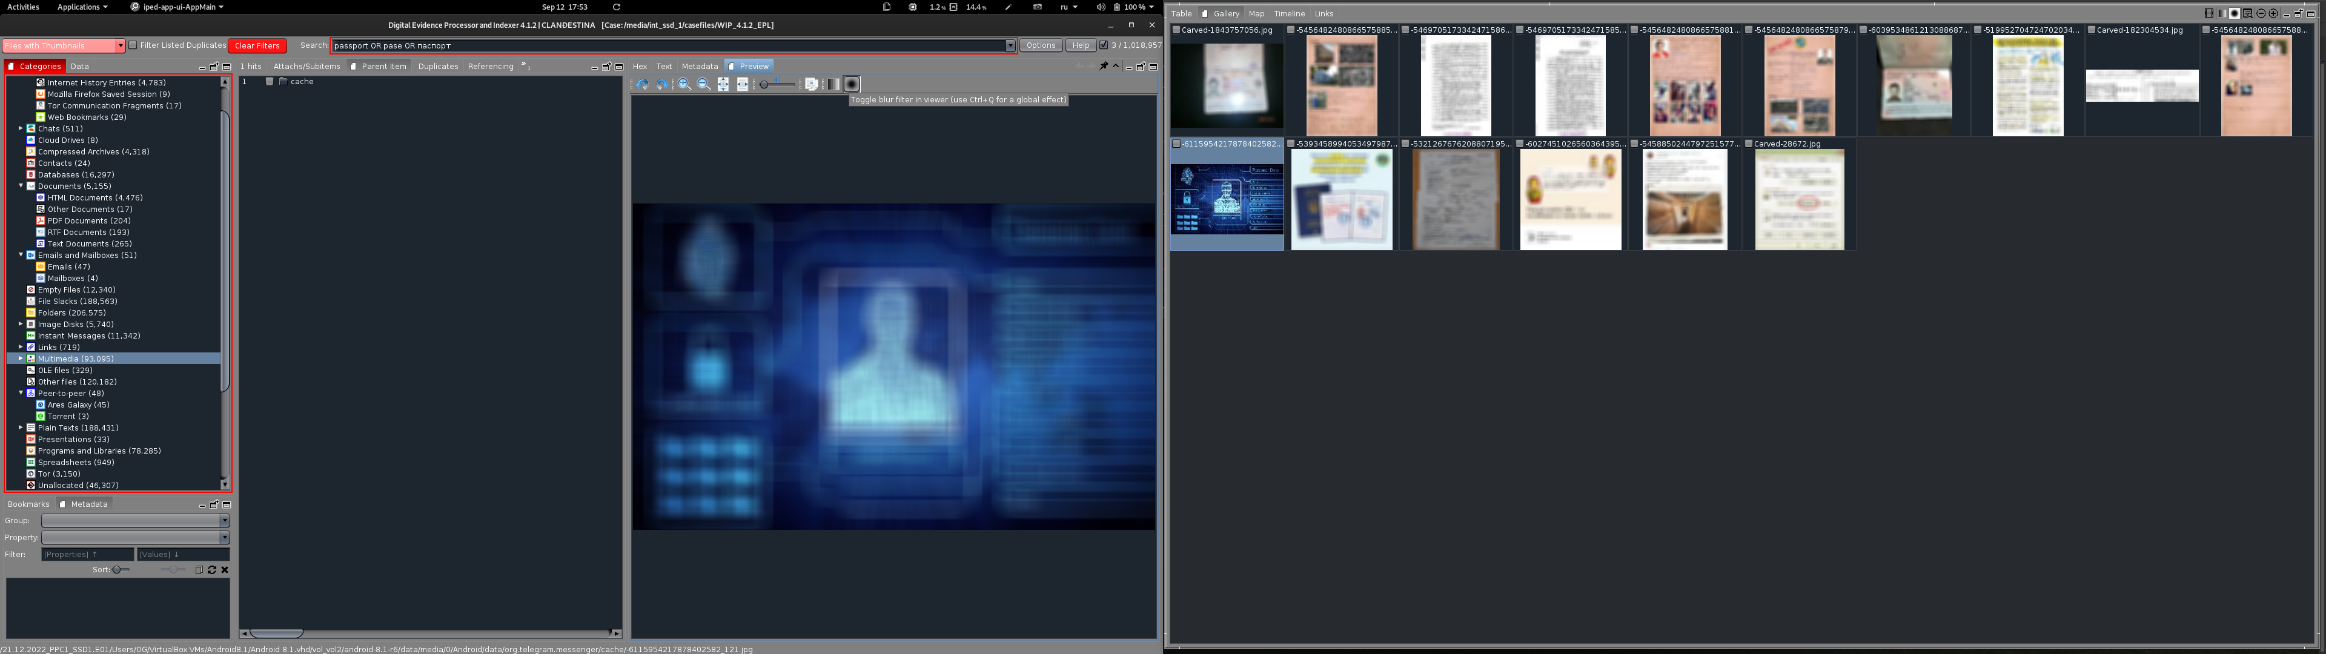Screen dimensions: 2326x654
Task: Switch to the Hex viewer tab
Action: click(x=639, y=66)
